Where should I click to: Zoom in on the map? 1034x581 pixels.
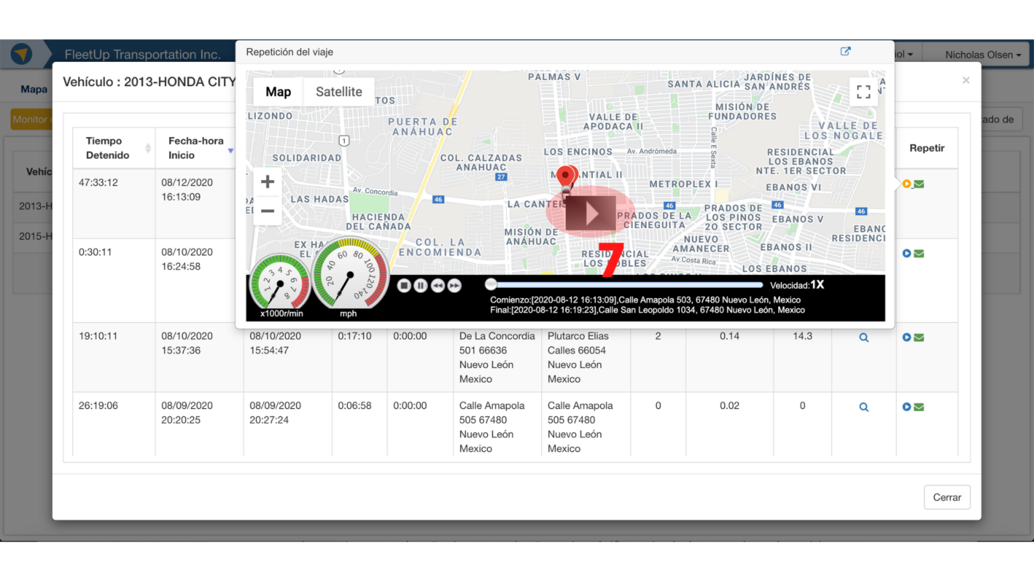[x=267, y=182]
